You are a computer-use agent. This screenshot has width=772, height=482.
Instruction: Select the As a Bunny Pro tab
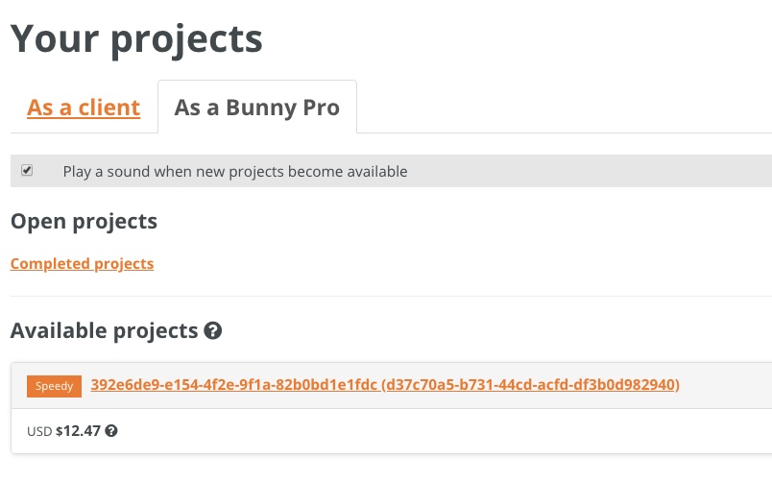point(256,108)
